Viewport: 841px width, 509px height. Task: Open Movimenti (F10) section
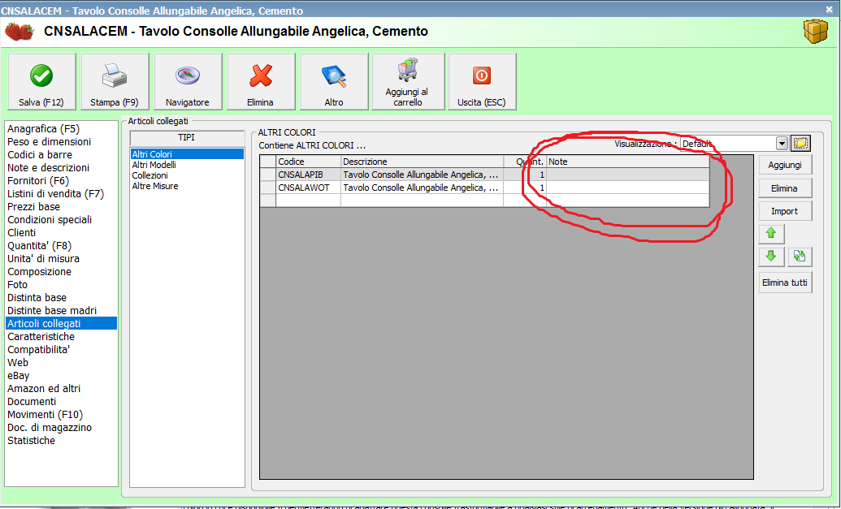(x=61, y=415)
